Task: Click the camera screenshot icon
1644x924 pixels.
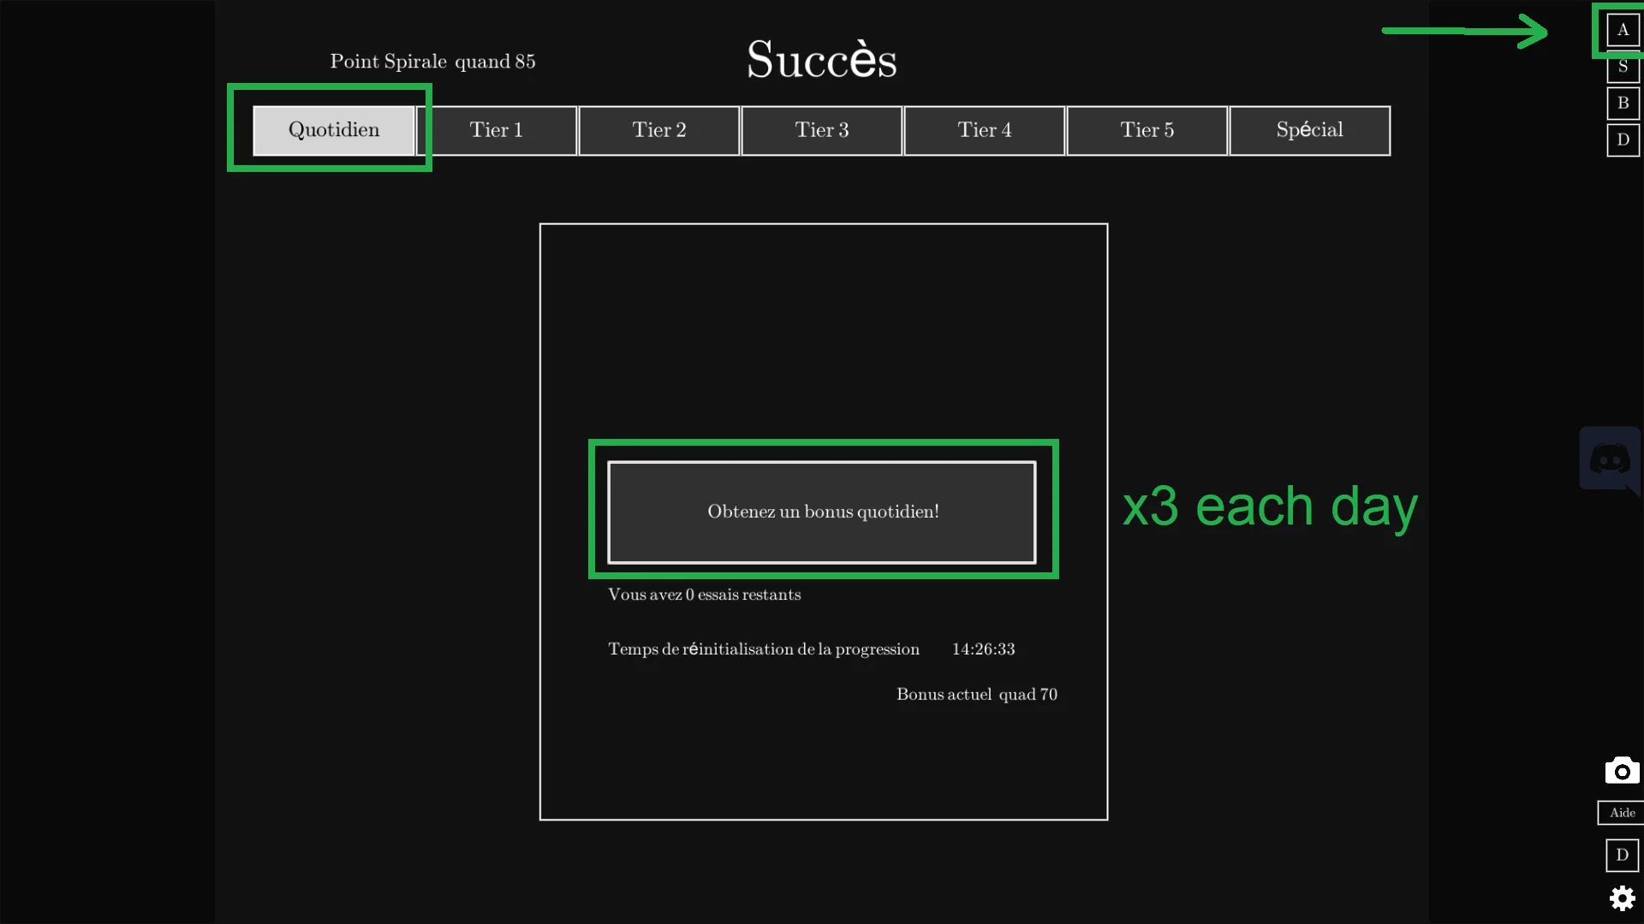Action: point(1622,771)
